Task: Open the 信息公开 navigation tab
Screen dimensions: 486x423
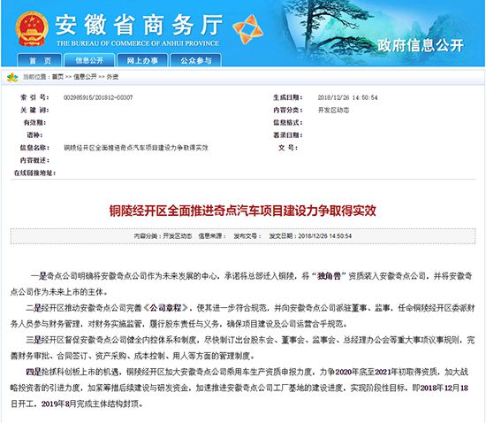Action: pos(89,60)
